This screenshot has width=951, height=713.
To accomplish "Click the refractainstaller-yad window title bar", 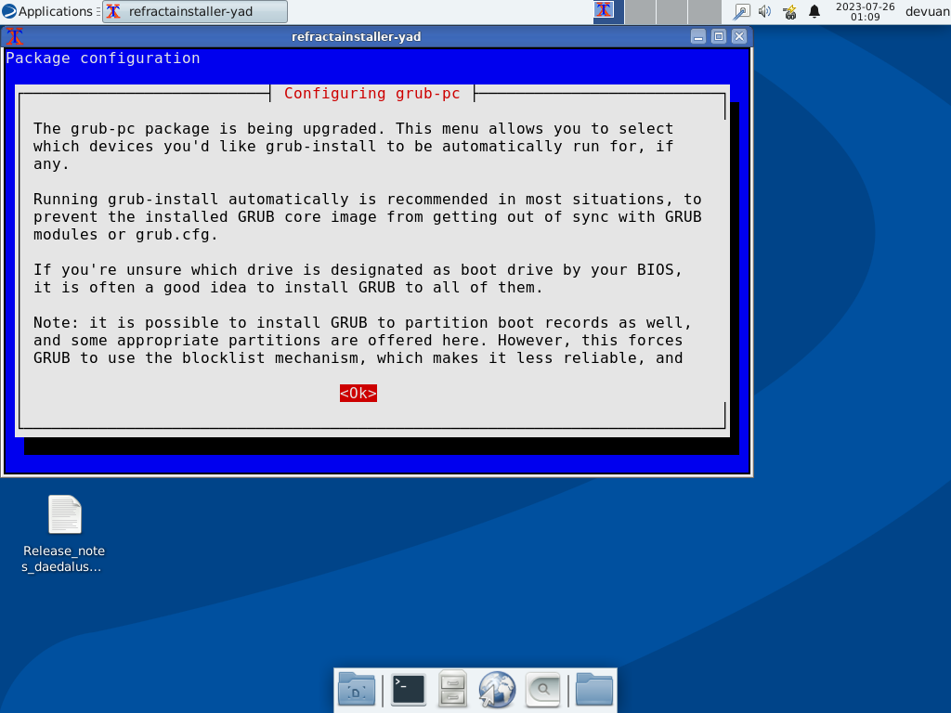I will click(356, 36).
